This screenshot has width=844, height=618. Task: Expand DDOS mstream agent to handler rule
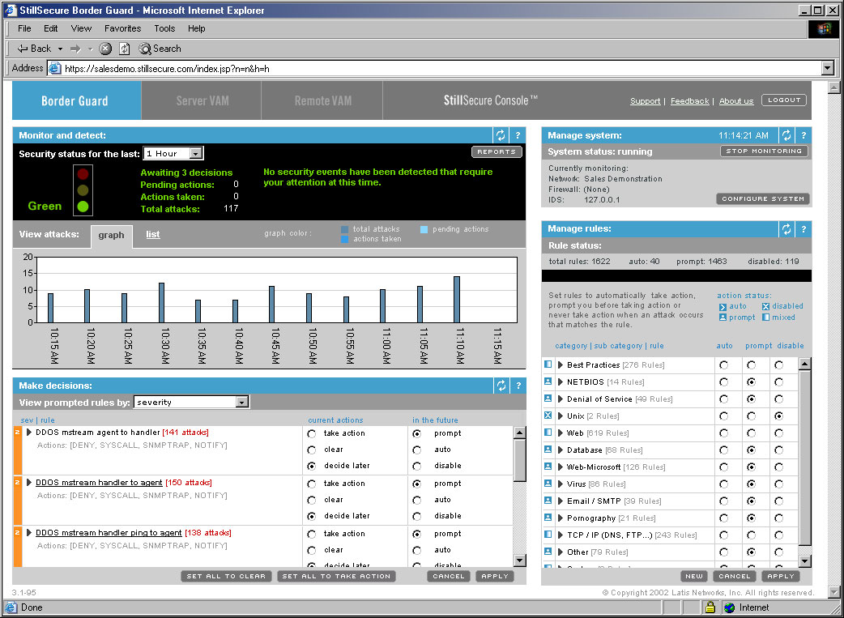pyautogui.click(x=29, y=433)
